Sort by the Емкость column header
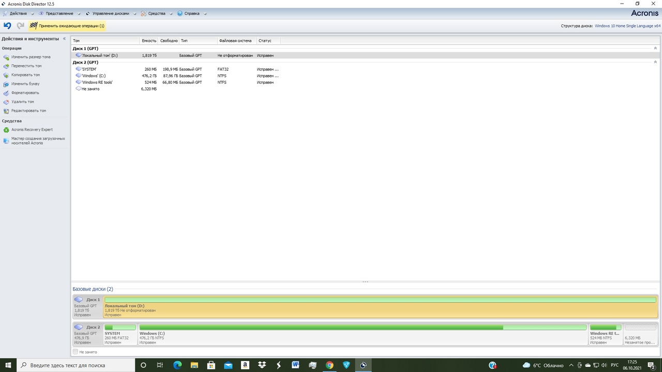 149,40
